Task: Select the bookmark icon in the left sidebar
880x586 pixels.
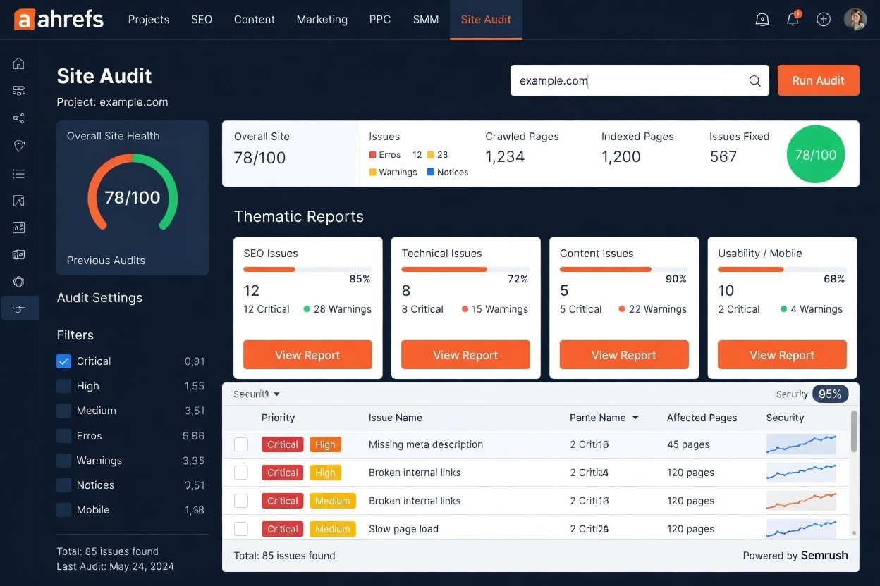Action: (18, 201)
